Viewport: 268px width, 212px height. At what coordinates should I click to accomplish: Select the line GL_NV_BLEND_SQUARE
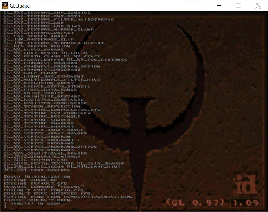click(x=33, y=50)
